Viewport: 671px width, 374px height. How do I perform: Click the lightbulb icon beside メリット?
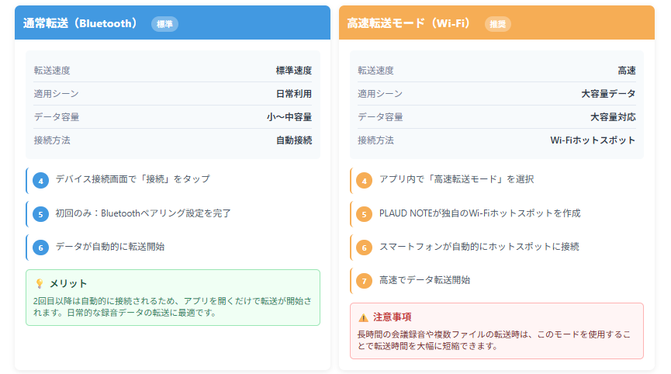(40, 284)
